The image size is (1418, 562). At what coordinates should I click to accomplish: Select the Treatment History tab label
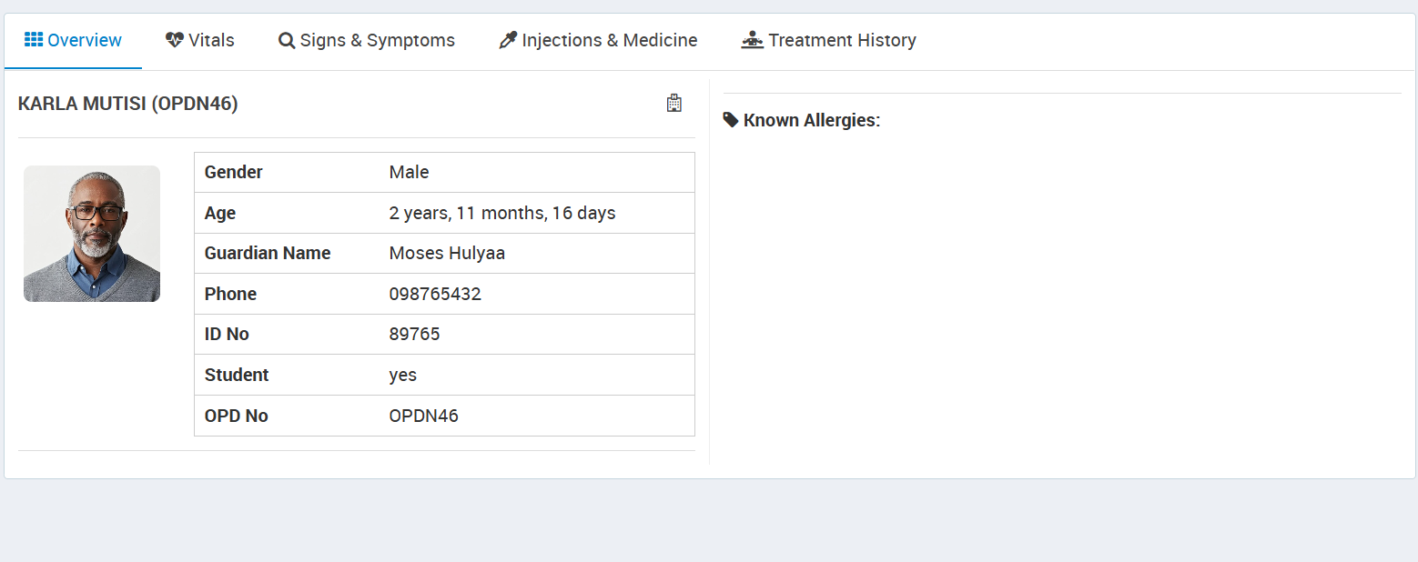pos(841,40)
